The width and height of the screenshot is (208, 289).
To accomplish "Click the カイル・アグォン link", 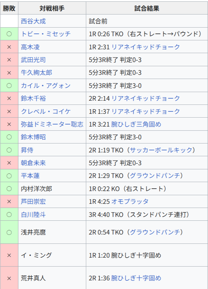I will (x=46, y=86).
